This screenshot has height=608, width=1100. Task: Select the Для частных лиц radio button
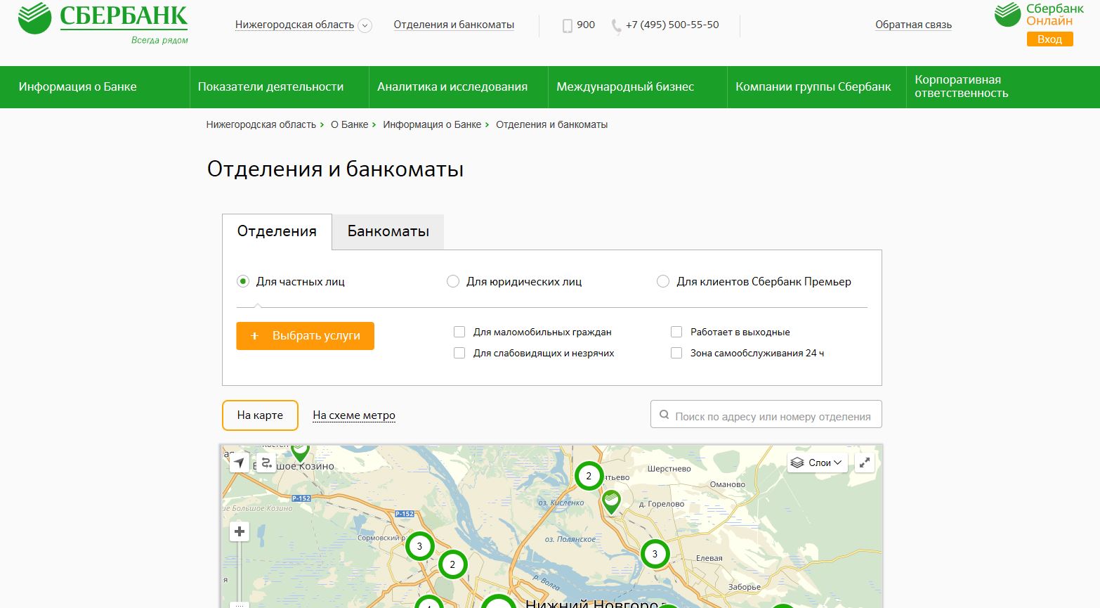click(x=243, y=281)
